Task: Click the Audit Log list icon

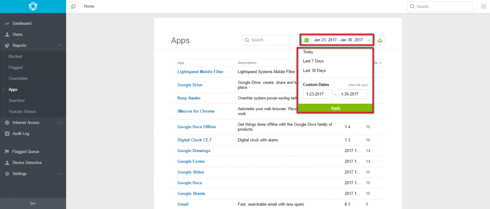Action: 7,134
